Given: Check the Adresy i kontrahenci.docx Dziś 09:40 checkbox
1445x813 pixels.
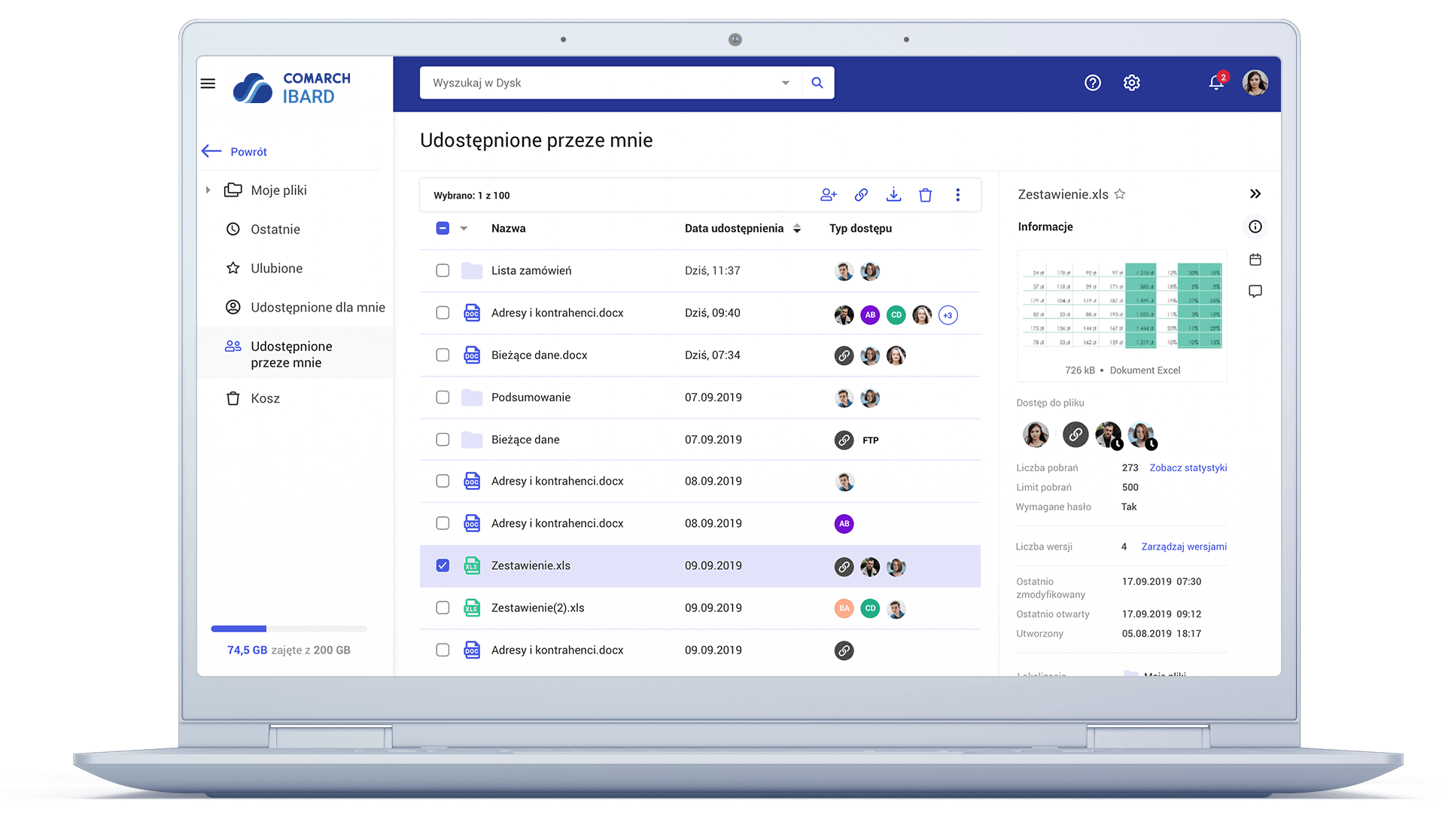Looking at the screenshot, I should 443,312.
